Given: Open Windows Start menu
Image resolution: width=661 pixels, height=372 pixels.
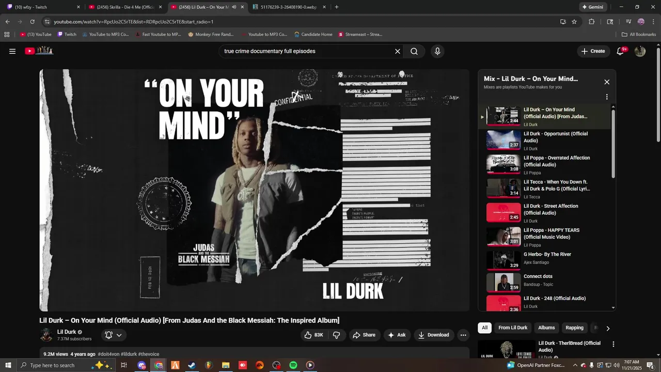Looking at the screenshot, I should pos(8,365).
